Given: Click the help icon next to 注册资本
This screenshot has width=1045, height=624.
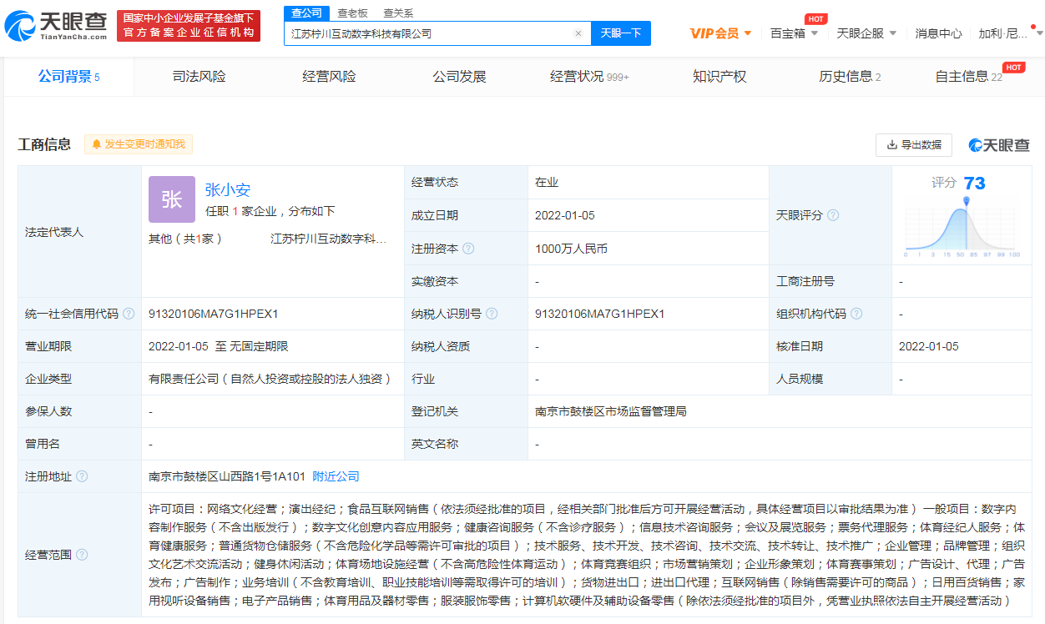Looking at the screenshot, I should [x=468, y=249].
